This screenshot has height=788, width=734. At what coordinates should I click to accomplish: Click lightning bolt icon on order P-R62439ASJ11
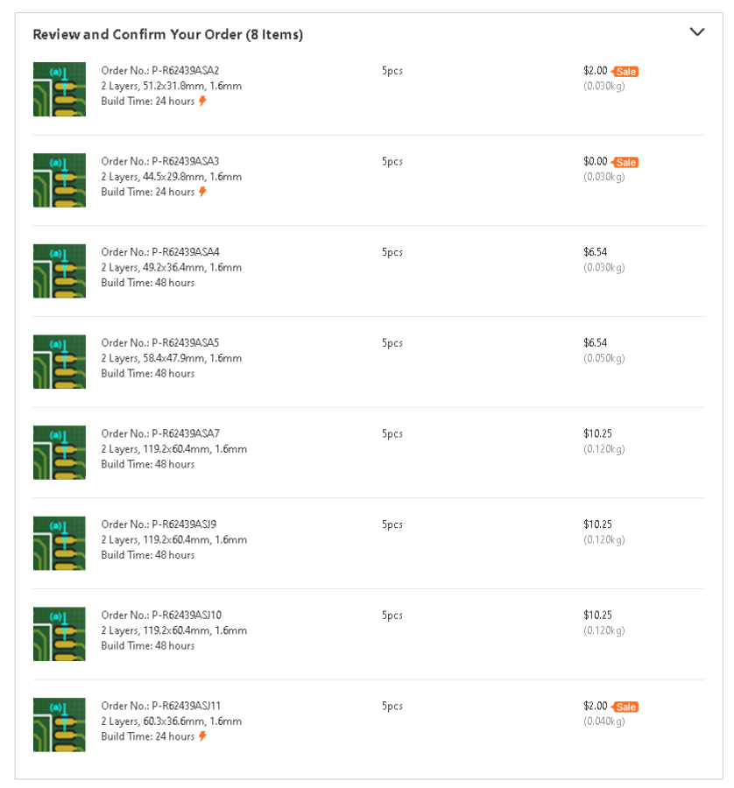202,736
